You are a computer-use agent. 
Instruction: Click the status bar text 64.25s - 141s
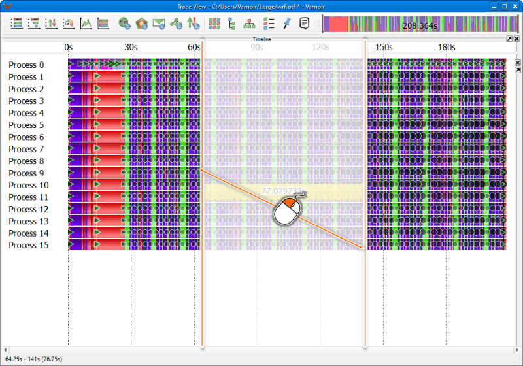coord(34,359)
